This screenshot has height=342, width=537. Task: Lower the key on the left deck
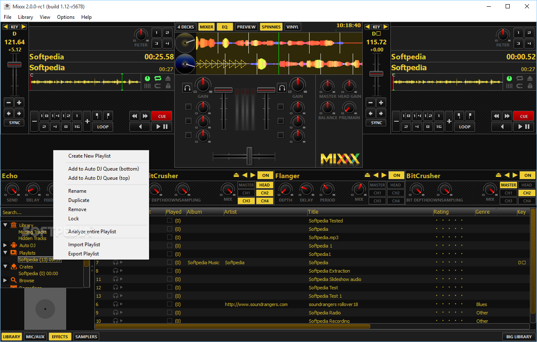click(x=5, y=27)
